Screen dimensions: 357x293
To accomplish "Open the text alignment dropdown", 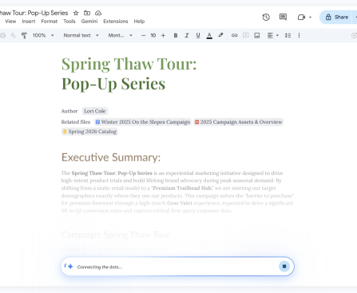I will click(x=273, y=35).
